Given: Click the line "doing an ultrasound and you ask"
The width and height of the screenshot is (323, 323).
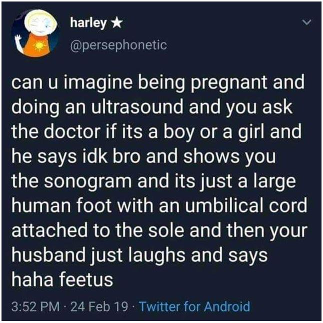Looking at the screenshot, I should tap(152, 107).
